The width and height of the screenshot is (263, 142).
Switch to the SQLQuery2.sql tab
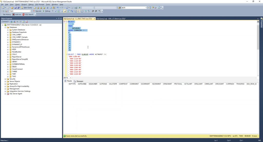point(111,19)
